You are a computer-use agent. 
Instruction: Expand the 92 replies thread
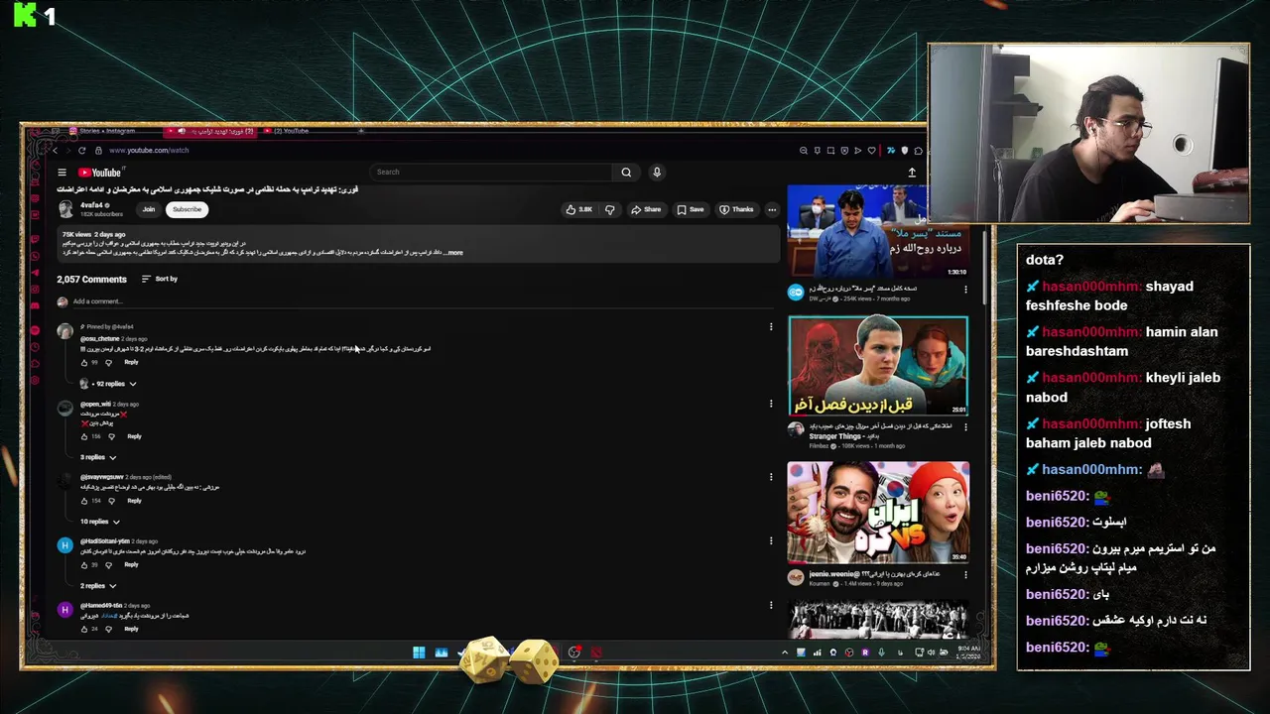(x=108, y=384)
